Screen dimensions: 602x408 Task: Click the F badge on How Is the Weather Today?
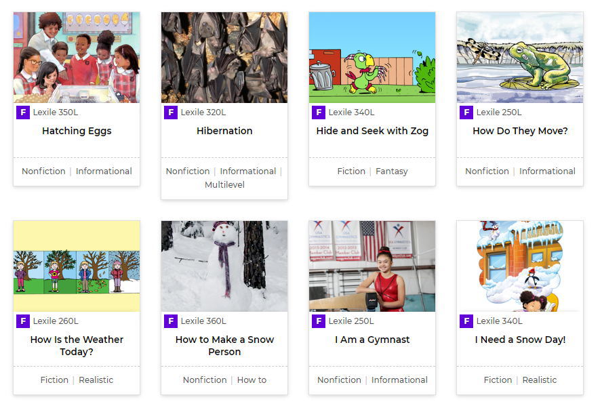pos(23,321)
